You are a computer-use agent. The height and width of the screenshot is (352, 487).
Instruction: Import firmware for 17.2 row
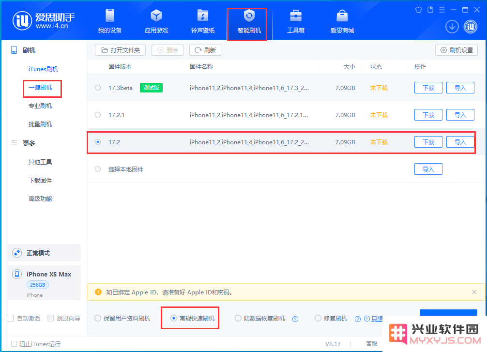tap(460, 142)
